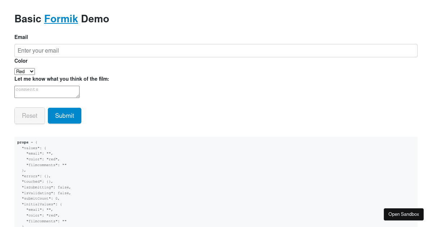Click the film comments question label
This screenshot has width=432, height=227.
(62, 79)
